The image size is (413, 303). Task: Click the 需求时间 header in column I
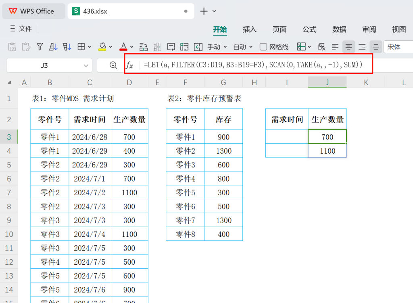pos(287,119)
